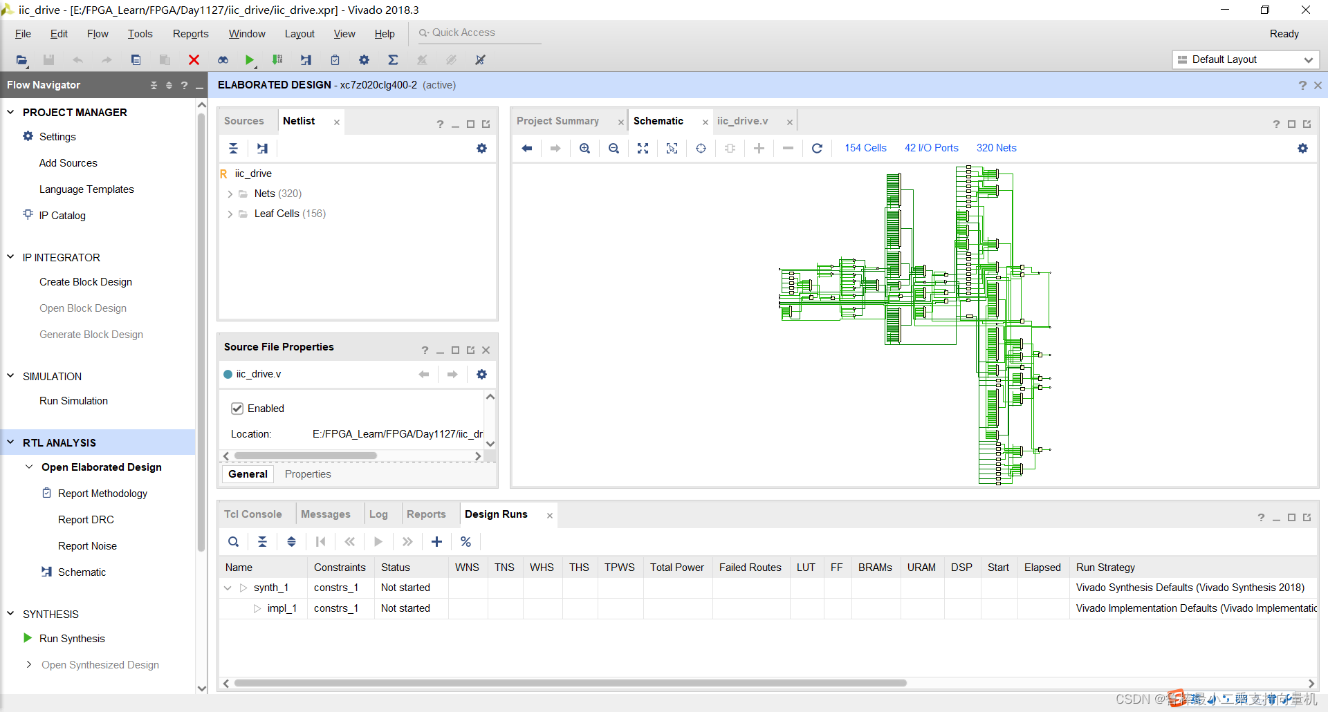Open the Messages tab
The image size is (1328, 712).
point(325,514)
